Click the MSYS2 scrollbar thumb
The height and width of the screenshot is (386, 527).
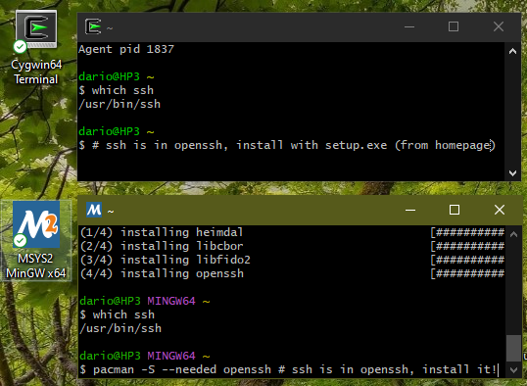[513, 348]
